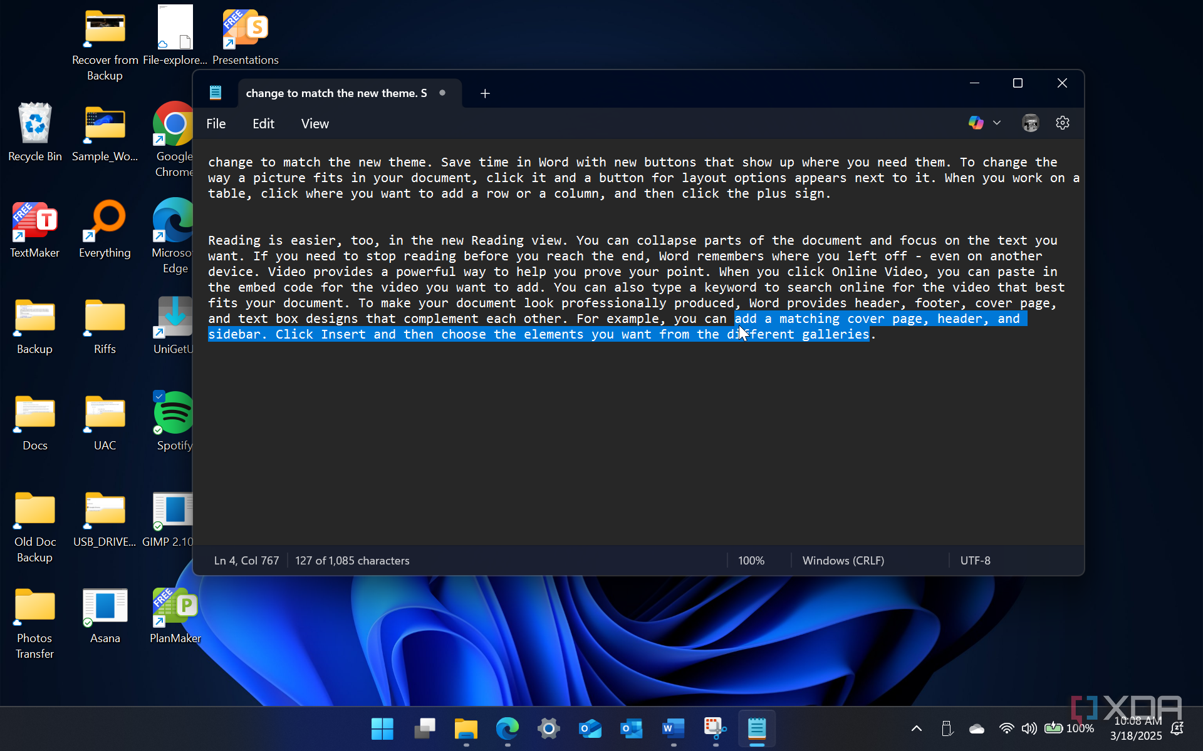The height and width of the screenshot is (751, 1203).
Task: Open the View menu
Action: click(315, 124)
